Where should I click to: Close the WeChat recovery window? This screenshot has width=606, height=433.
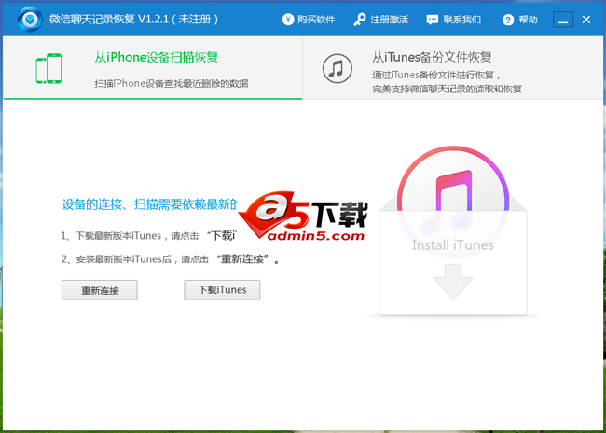point(586,20)
